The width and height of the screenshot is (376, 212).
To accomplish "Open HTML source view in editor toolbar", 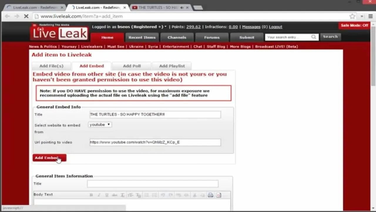I will 219,195.
